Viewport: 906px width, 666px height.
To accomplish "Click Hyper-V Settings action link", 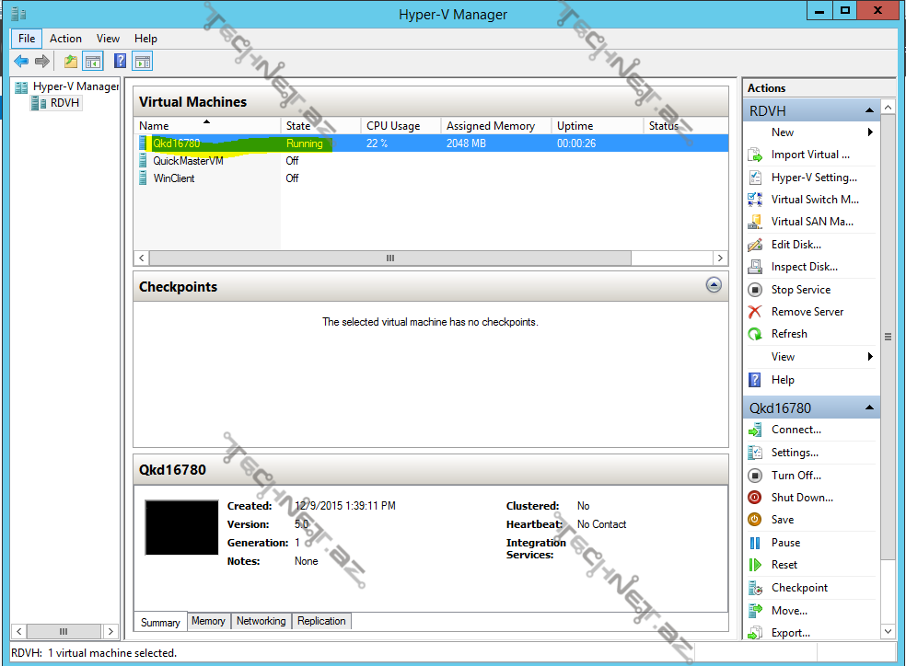I will (814, 178).
